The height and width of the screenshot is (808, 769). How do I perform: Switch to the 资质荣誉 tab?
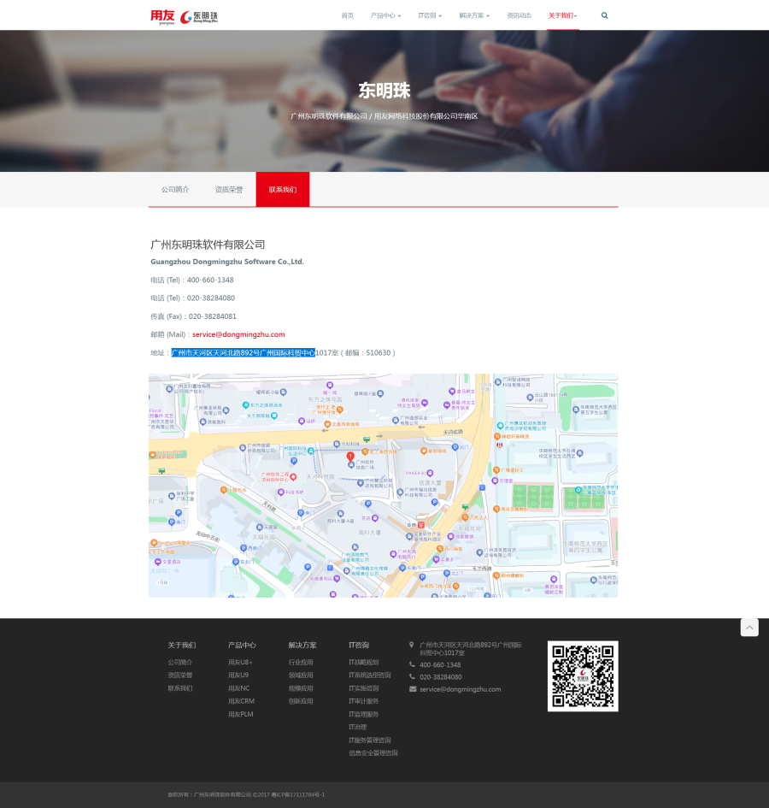pos(229,190)
